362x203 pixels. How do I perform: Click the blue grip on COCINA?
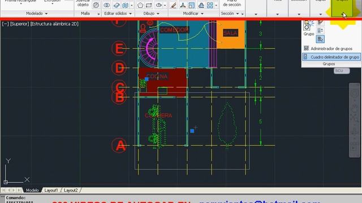click(x=146, y=79)
